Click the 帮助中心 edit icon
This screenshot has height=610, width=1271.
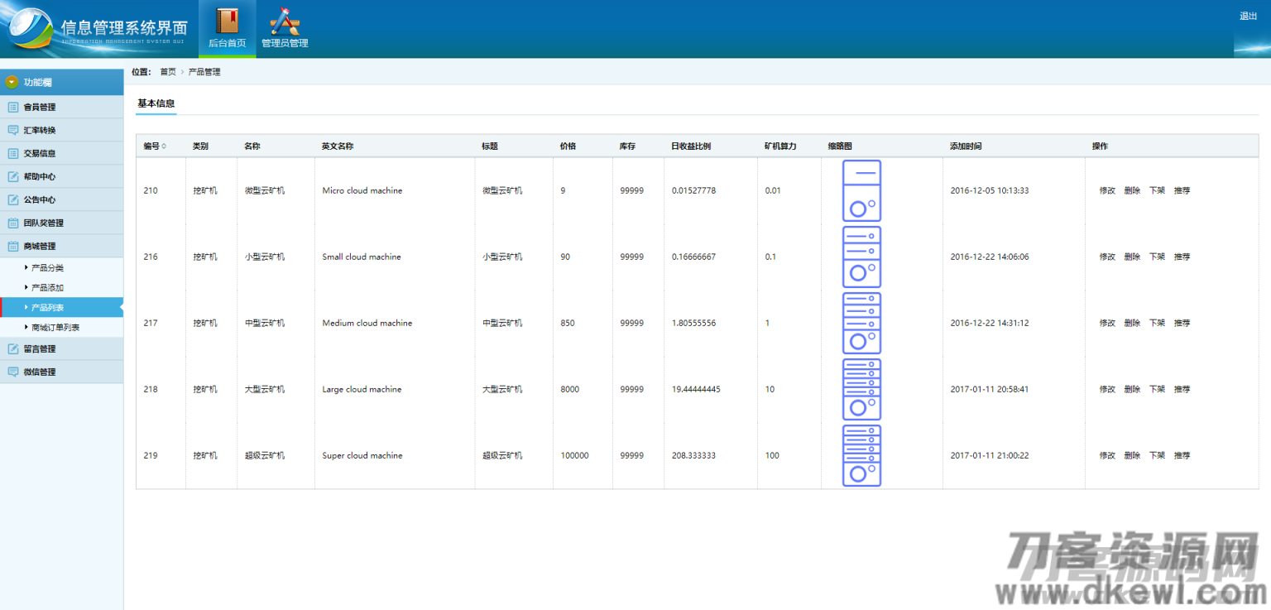tap(13, 176)
